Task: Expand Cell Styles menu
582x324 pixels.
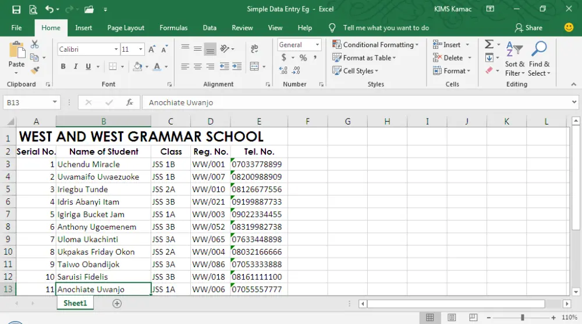Action: (355, 71)
